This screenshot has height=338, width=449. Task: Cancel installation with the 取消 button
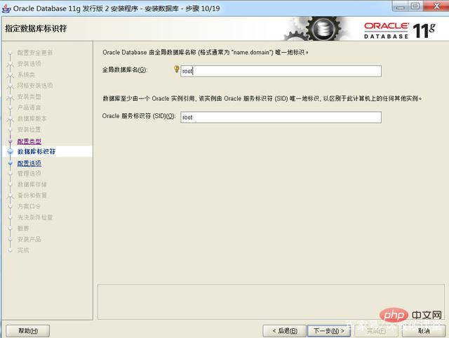click(424, 331)
